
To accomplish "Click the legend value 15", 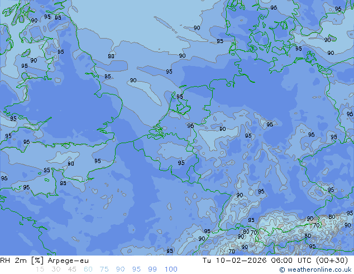I will click(x=40, y=270).
